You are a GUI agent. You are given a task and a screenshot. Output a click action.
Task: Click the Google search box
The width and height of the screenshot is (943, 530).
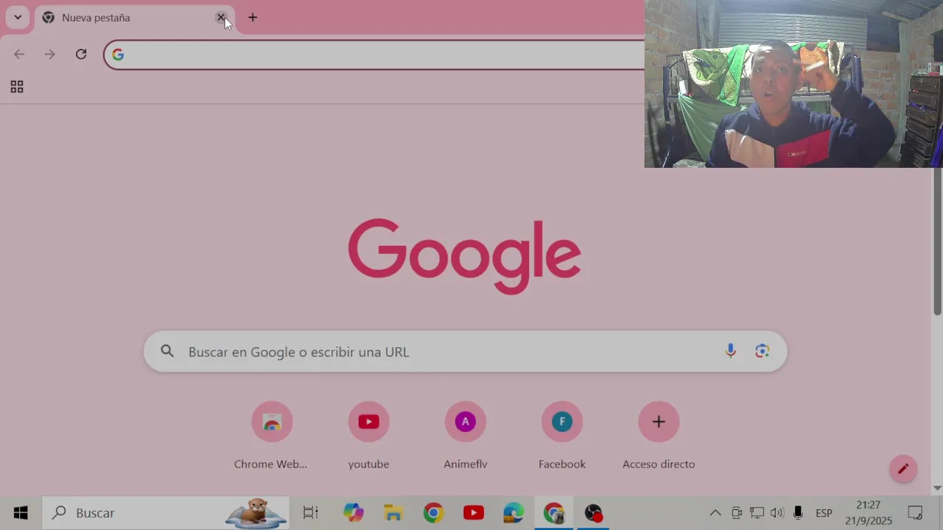click(x=465, y=352)
